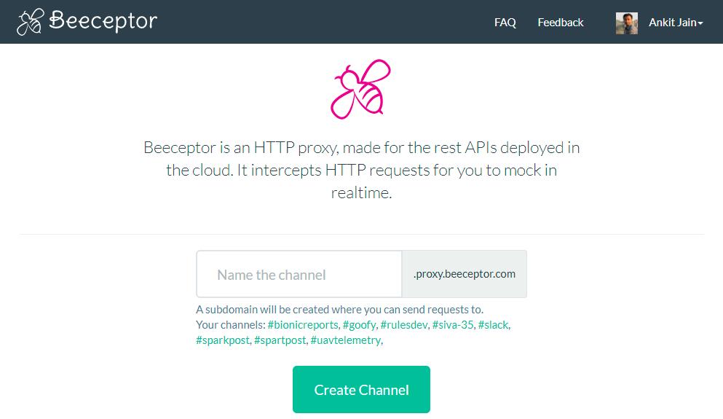Viewport: 723px width, 419px height.
Task: Open the FAQ page
Action: tap(505, 23)
